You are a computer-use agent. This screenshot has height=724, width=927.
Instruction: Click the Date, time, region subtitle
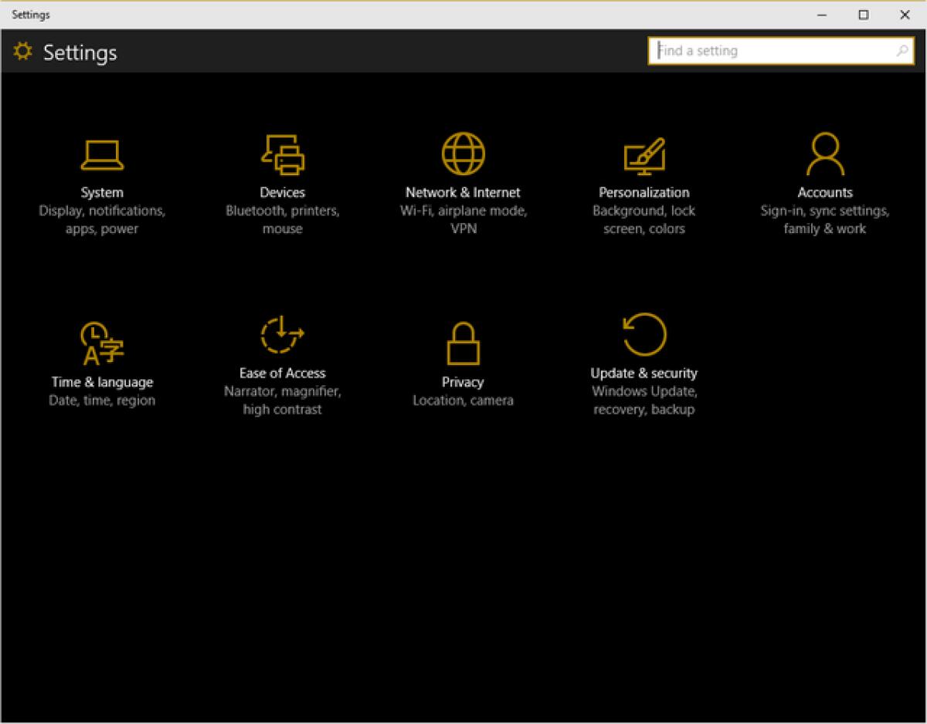(101, 400)
